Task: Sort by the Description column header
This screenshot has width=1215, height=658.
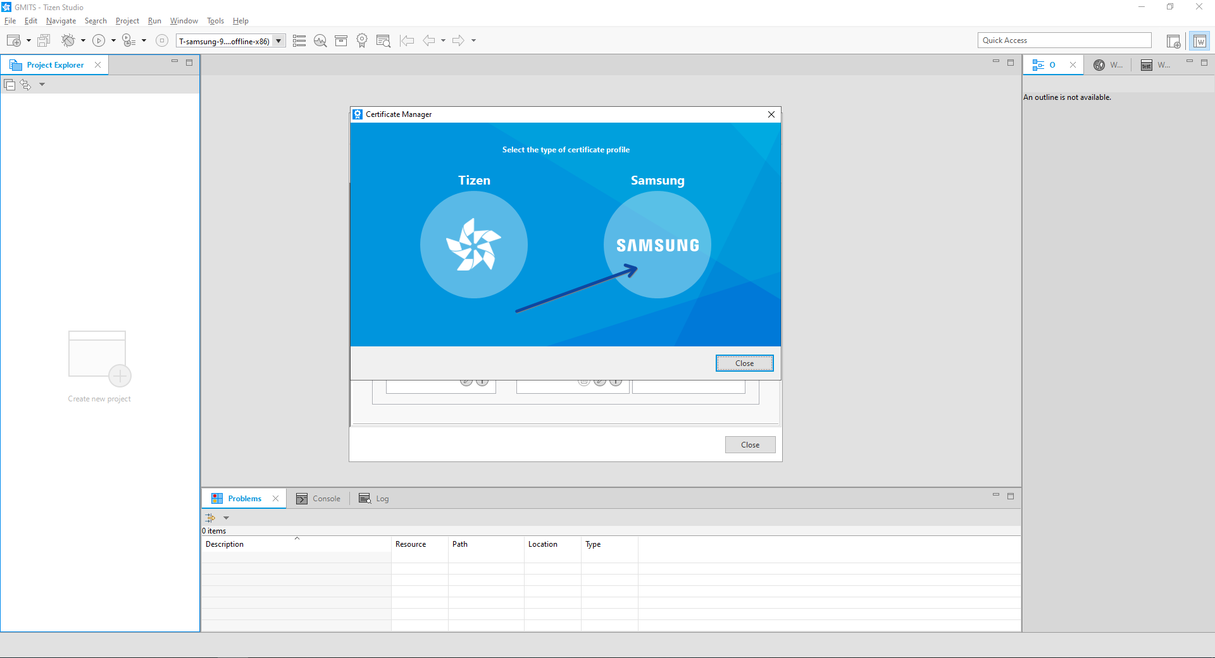Action: 296,544
